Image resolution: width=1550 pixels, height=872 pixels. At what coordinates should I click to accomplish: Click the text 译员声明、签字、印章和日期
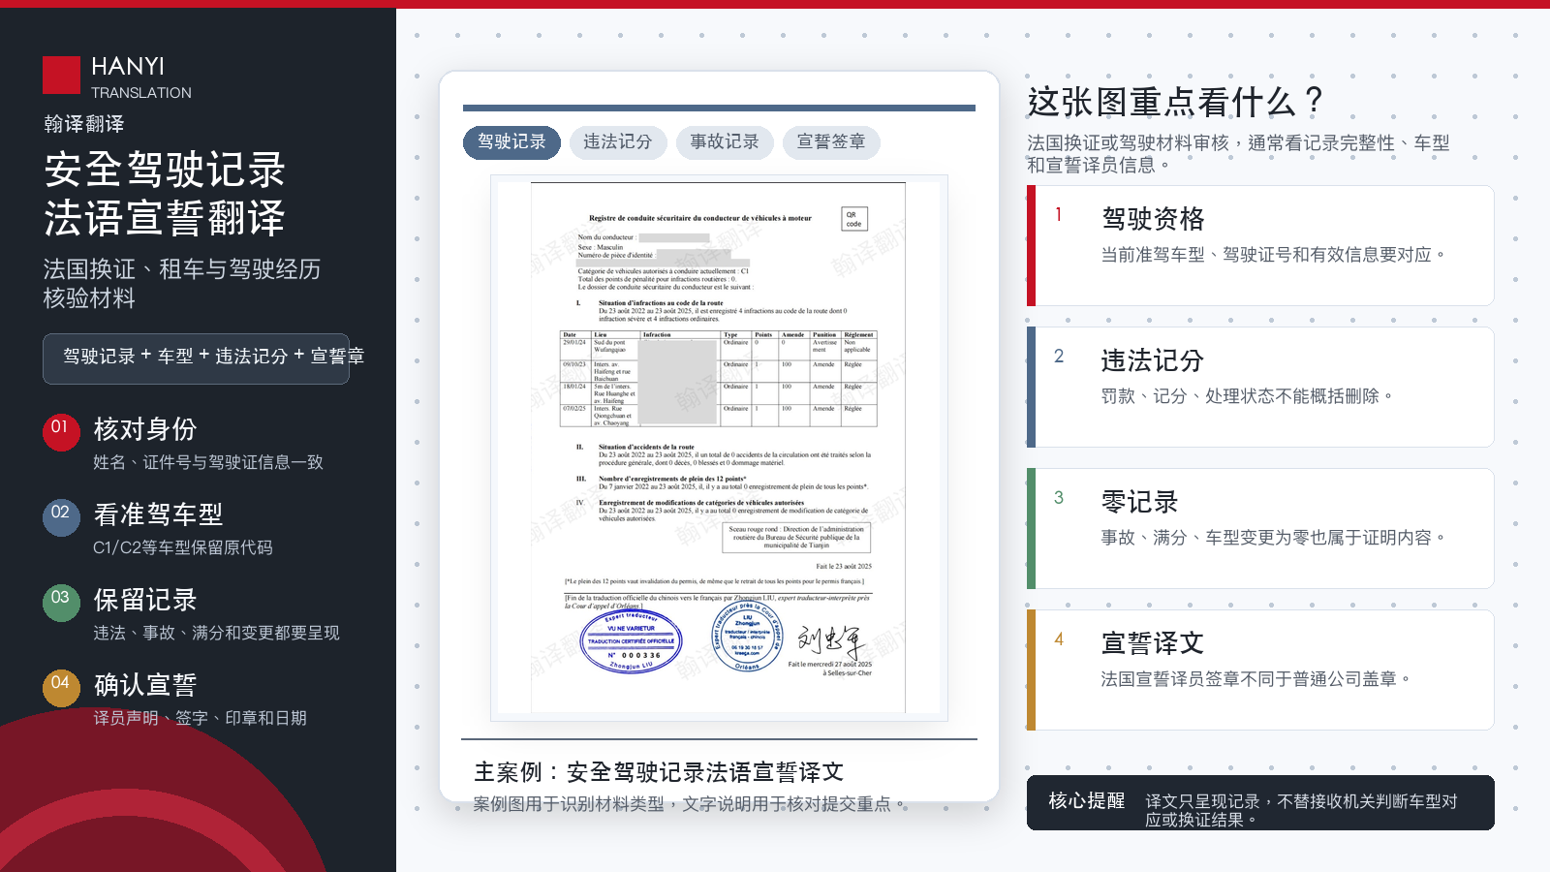(x=200, y=718)
